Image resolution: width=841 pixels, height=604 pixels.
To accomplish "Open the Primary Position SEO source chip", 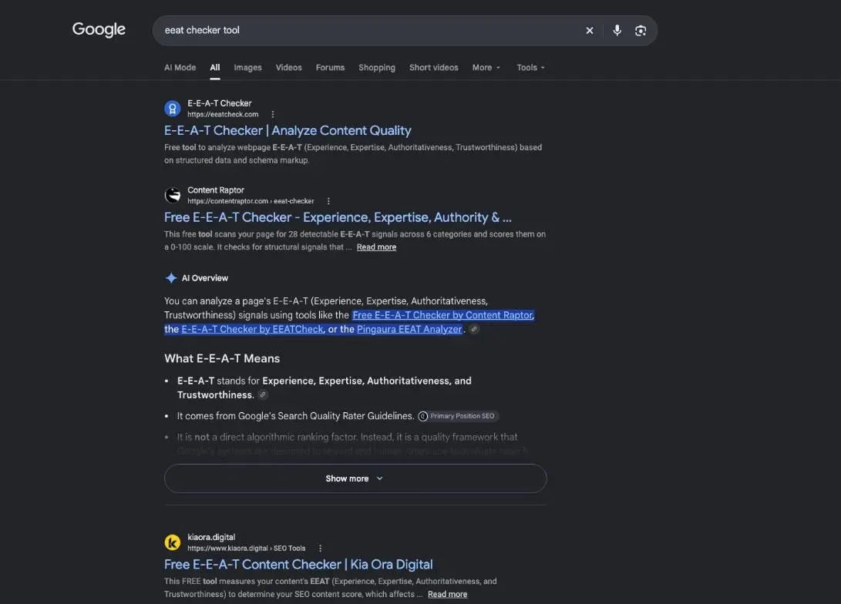I will [x=458, y=416].
